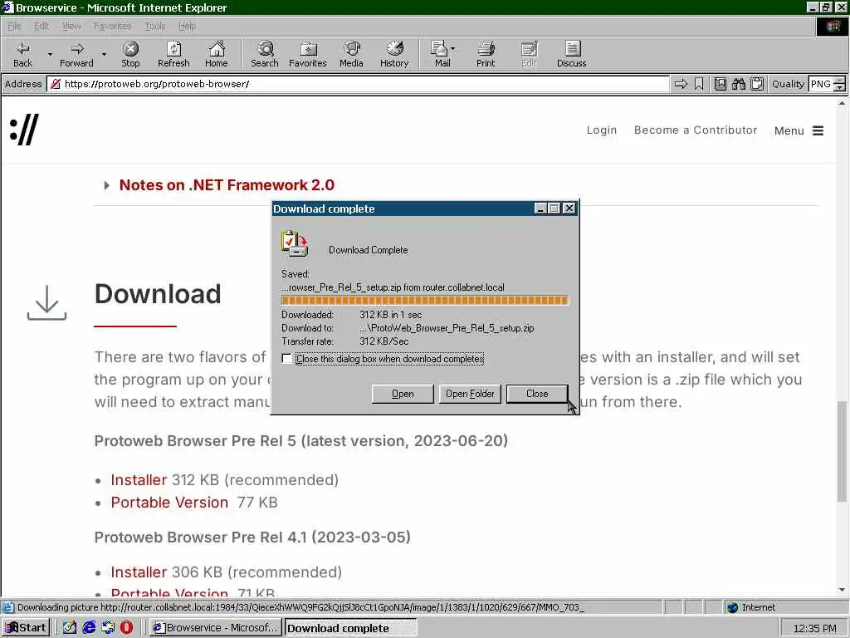Open the Favorites toolbar icon
The width and height of the screenshot is (850, 638).
[308, 54]
